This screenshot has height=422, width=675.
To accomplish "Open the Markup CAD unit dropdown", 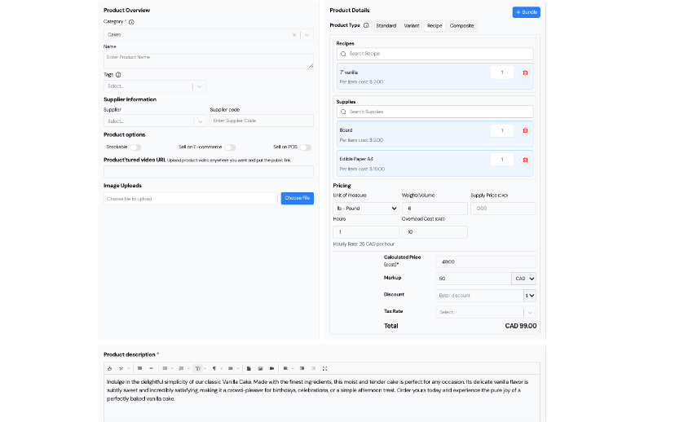I will (523, 279).
